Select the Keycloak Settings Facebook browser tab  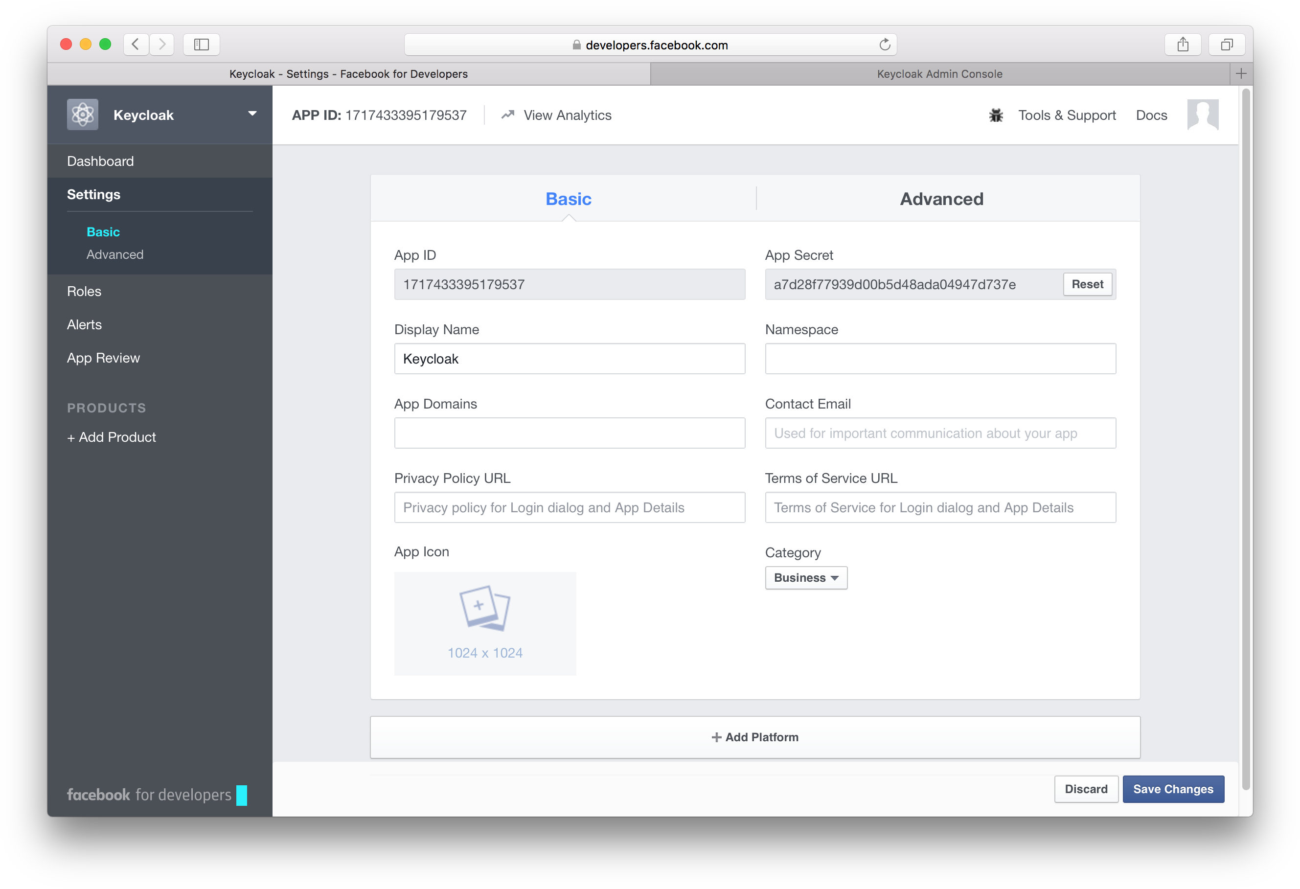(x=348, y=74)
